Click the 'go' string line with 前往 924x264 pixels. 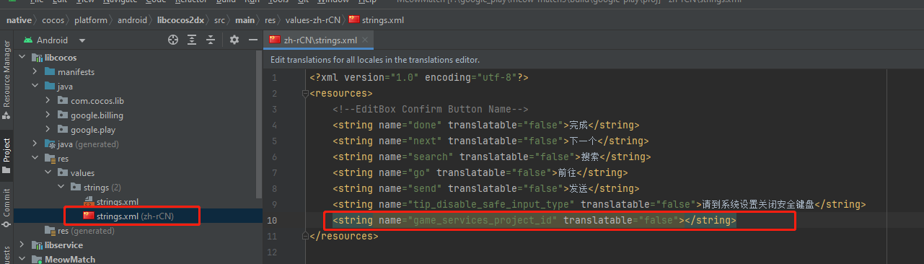tap(480, 172)
